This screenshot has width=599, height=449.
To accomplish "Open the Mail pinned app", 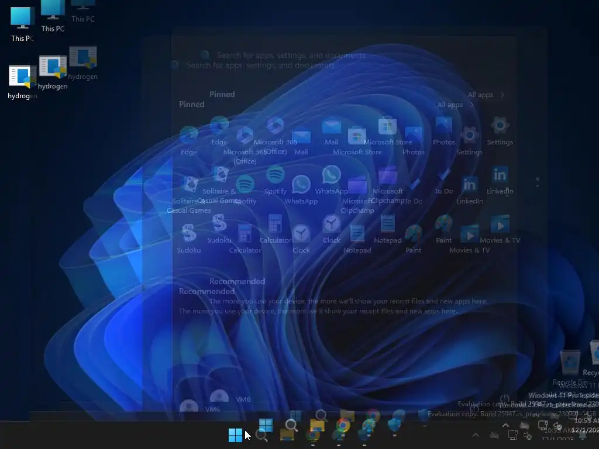I will point(301,140).
